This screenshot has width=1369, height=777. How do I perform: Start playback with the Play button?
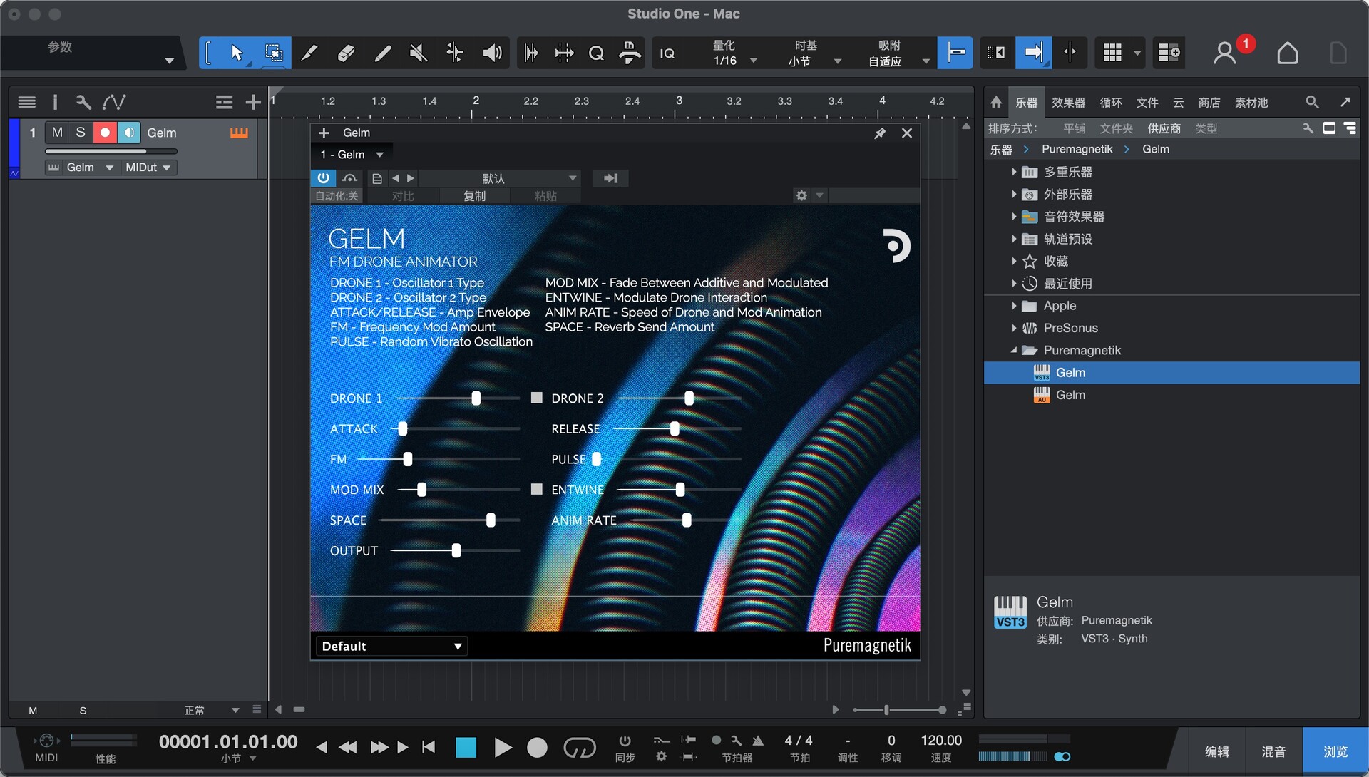(503, 747)
